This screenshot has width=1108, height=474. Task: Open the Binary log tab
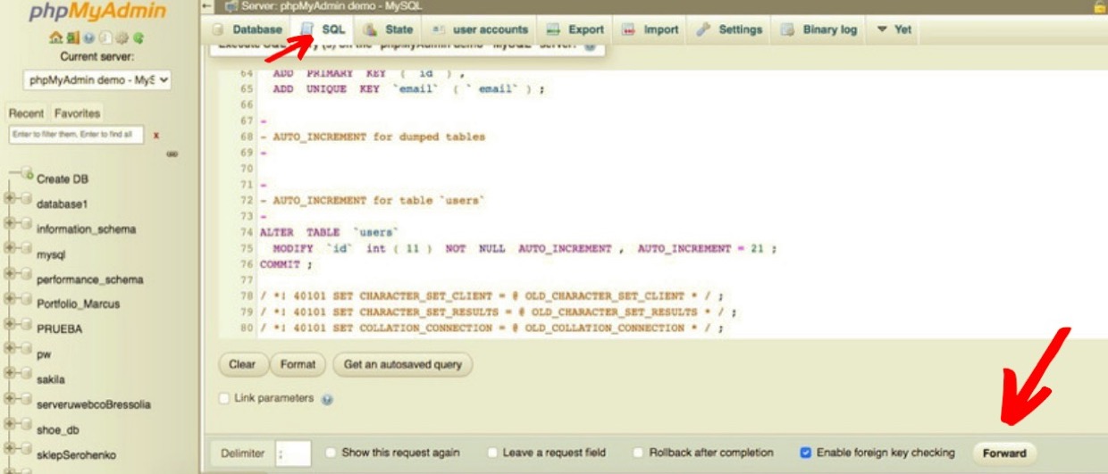(x=819, y=29)
